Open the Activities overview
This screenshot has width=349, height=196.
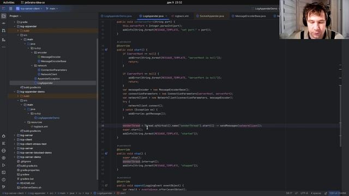(x=9, y=2)
